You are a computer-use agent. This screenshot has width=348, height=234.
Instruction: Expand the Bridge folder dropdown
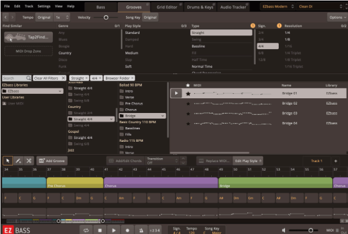(142, 116)
